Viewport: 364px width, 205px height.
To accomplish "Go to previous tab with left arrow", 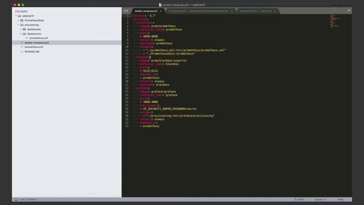I will click(125, 11).
